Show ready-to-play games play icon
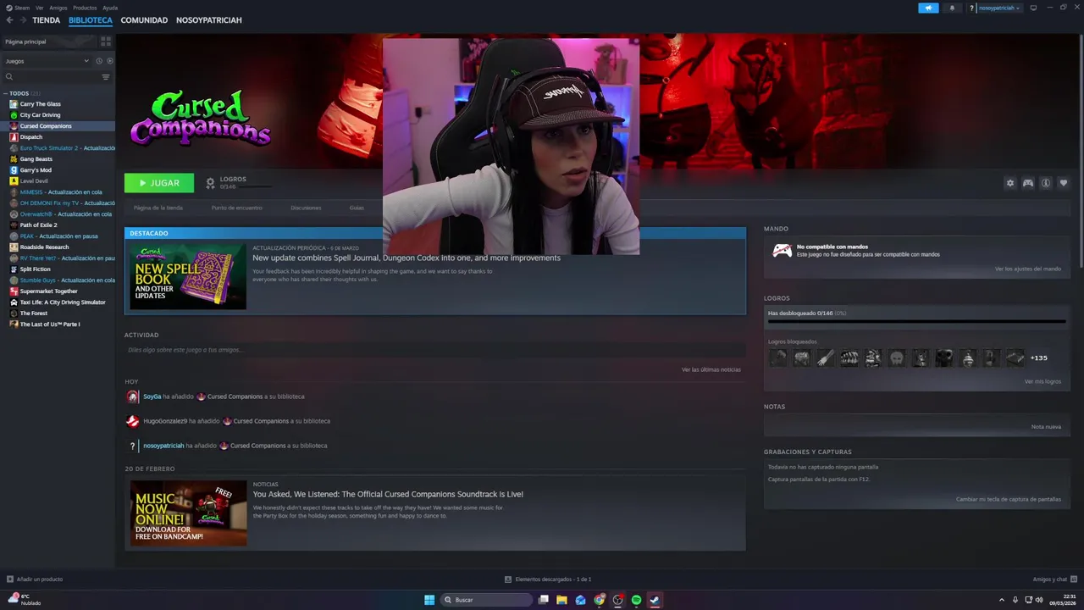1084x610 pixels. click(110, 61)
